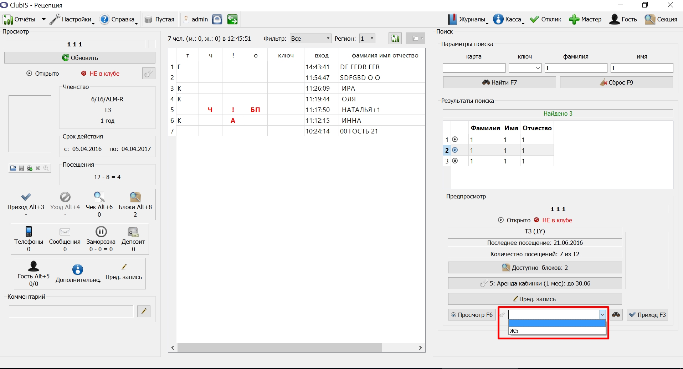Open the dropdown button right of the chart icon
683x369 pixels.
415,38
